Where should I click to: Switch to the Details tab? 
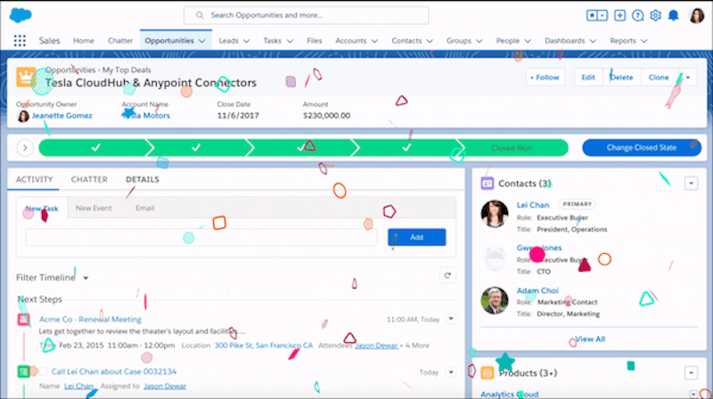[x=143, y=179]
